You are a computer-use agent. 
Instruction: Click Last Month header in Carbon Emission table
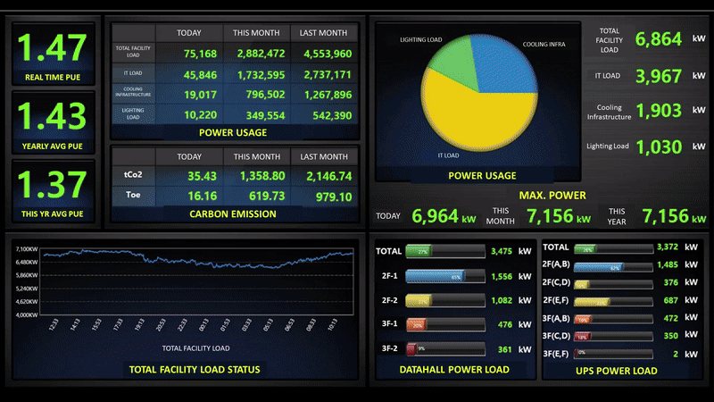(x=325, y=156)
